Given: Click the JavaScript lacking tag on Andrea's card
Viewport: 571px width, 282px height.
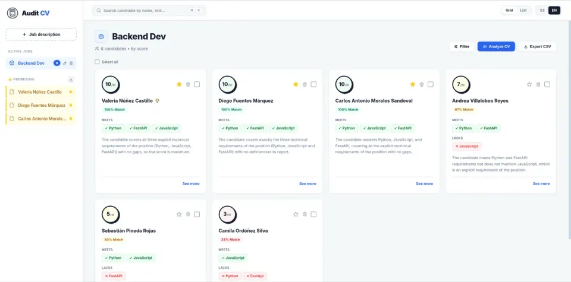Looking at the screenshot, I should pos(466,147).
